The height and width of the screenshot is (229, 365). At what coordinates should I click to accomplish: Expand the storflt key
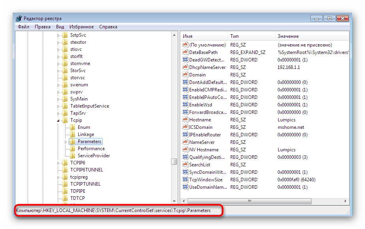[x=58, y=57]
